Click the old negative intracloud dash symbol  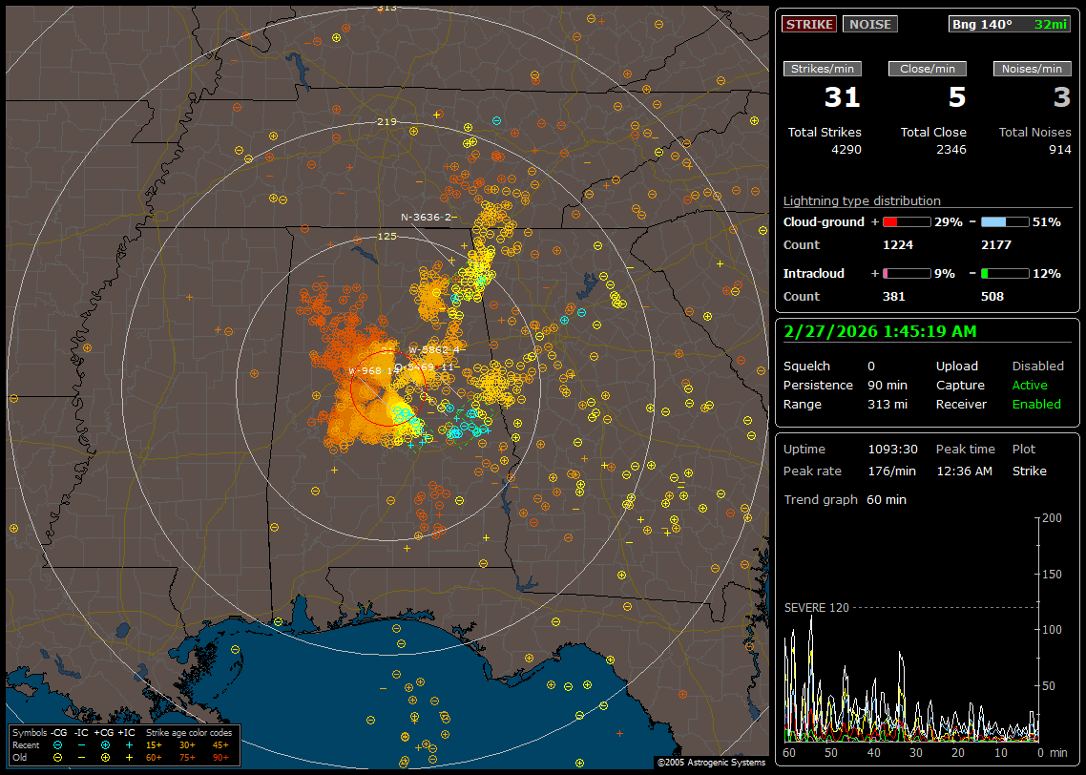[x=81, y=757]
